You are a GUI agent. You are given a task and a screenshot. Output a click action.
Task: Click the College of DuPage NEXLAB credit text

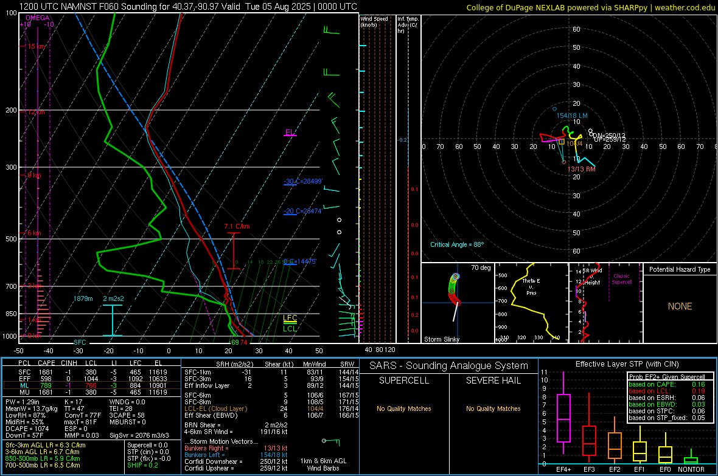591,7
